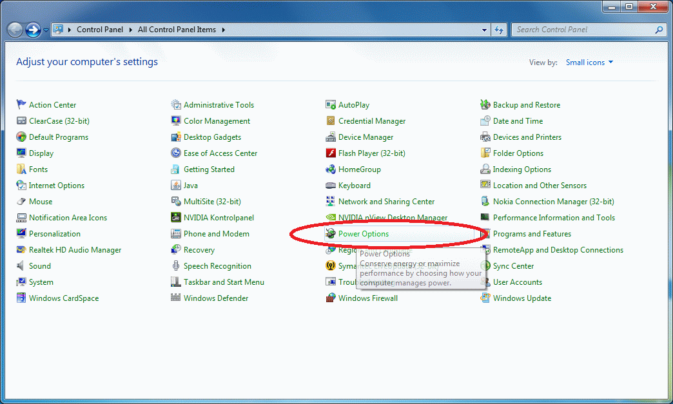
Task: Click the search magnifier icon
Action: 659,30
